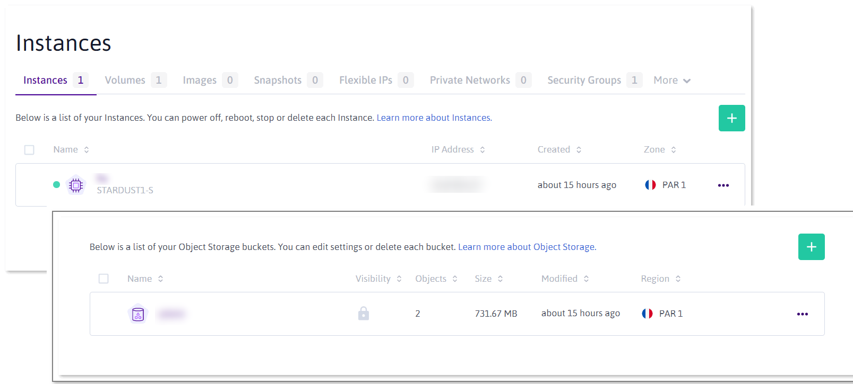Sort instances by Name column
The height and width of the screenshot is (384, 853).
[x=71, y=150]
